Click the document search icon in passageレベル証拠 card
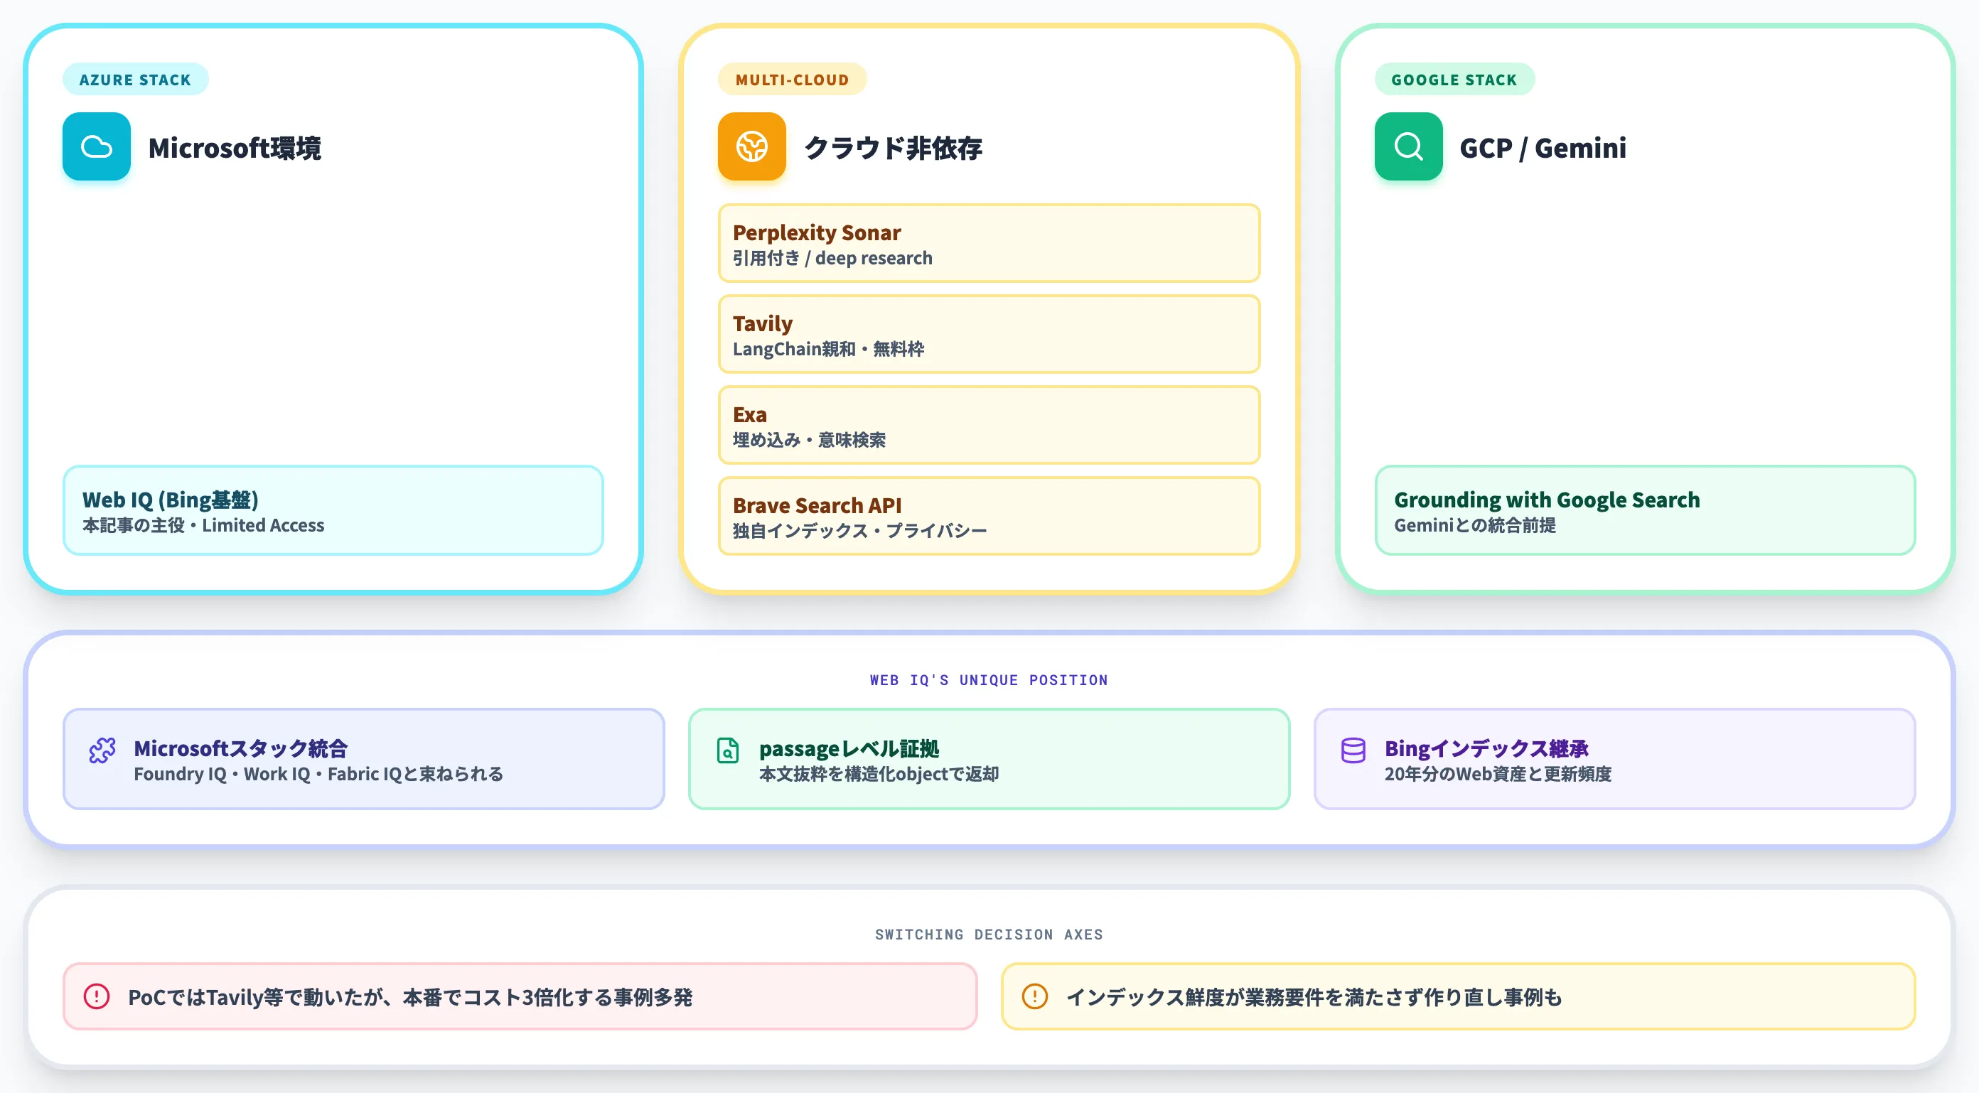The height and width of the screenshot is (1093, 1979). click(x=727, y=750)
